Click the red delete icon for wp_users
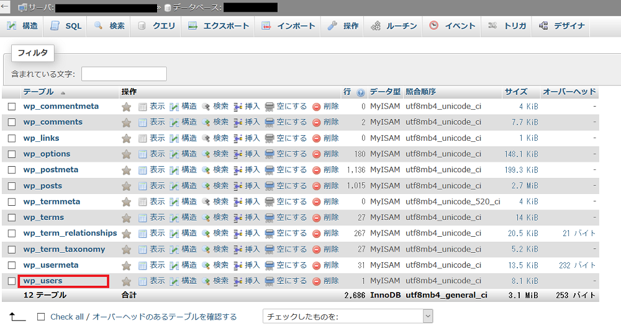 coord(317,281)
